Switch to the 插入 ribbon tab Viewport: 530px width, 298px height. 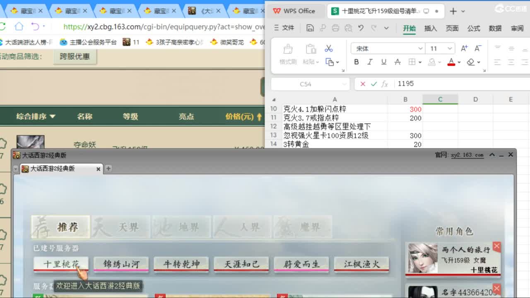click(431, 28)
